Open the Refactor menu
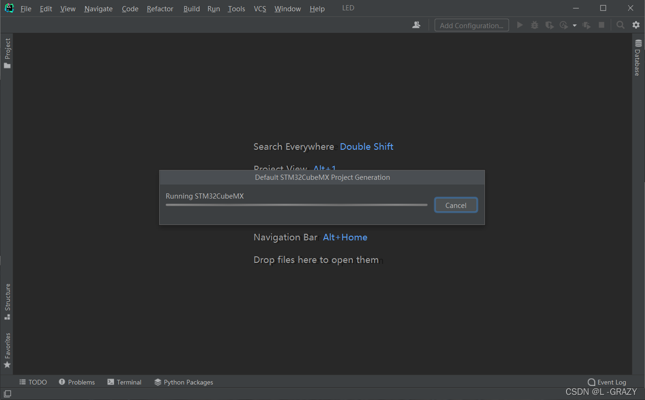The width and height of the screenshot is (645, 400). (x=160, y=8)
